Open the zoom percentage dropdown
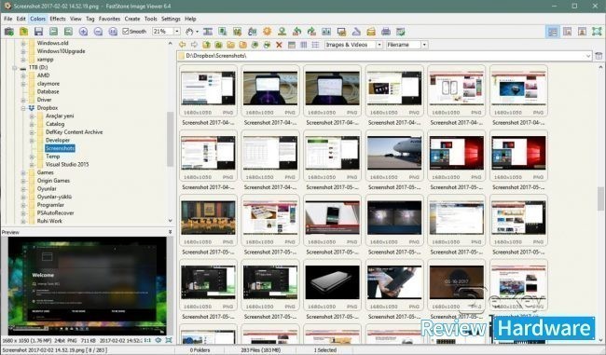 [x=177, y=32]
